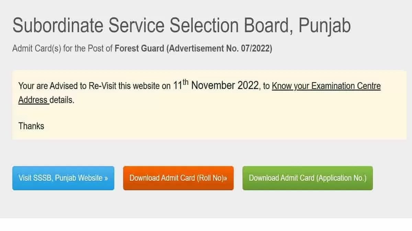
Task: Follow the Know your Examination Centre link
Action: [326, 86]
